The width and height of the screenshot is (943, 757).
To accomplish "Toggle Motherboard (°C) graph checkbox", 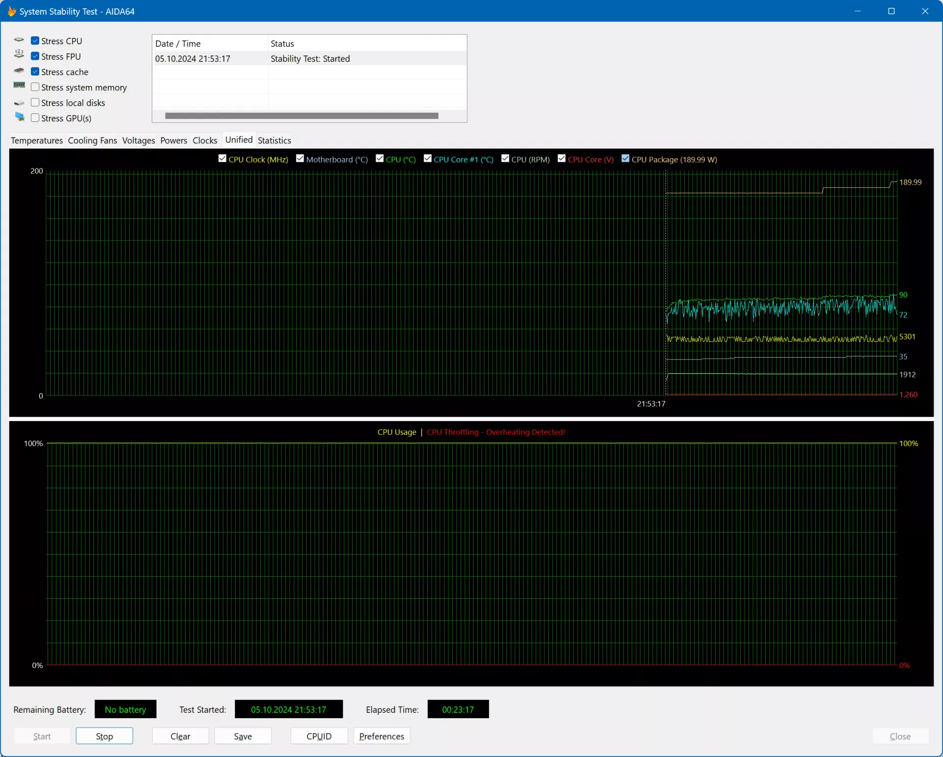I will pyautogui.click(x=300, y=159).
